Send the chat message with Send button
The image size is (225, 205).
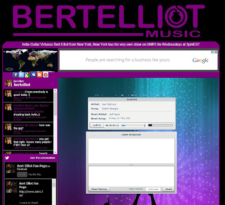click(168, 189)
